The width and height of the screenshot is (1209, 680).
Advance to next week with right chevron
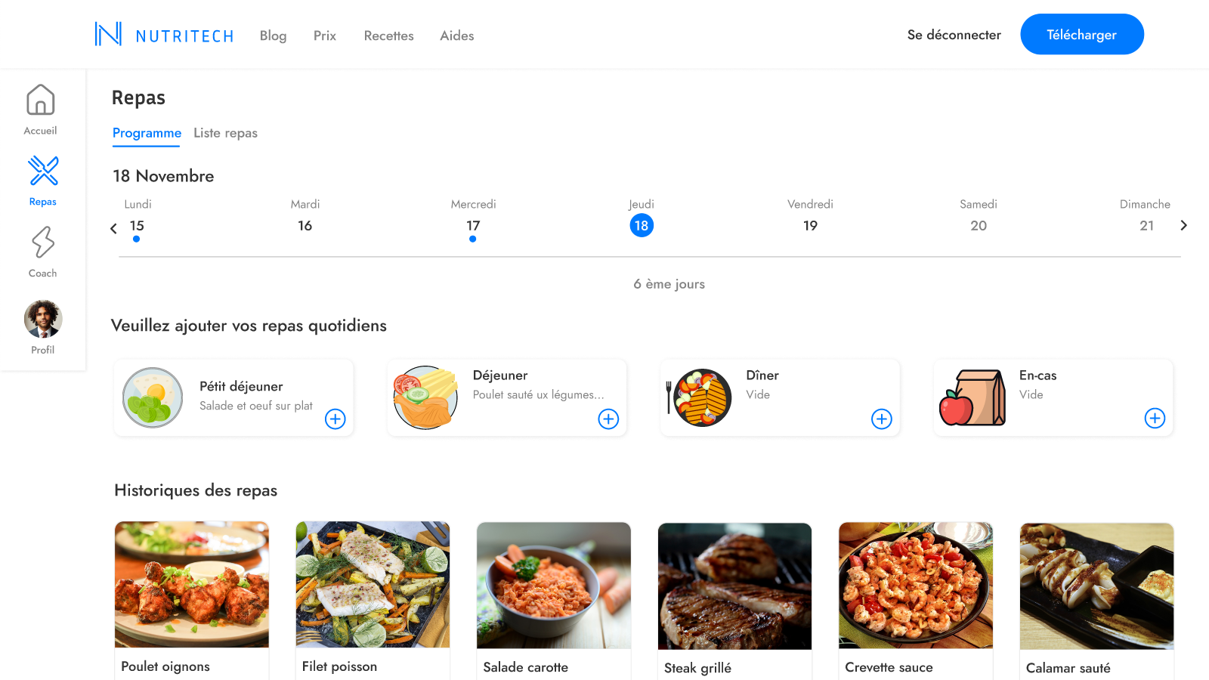click(x=1183, y=225)
